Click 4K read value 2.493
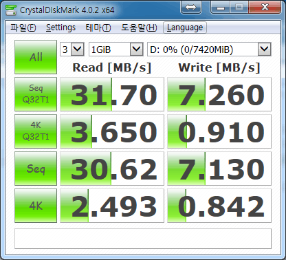This screenshot has height=260, width=286. [112, 206]
